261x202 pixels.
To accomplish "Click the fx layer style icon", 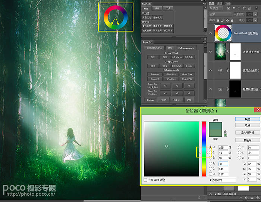I will pyautogui.click(x=246, y=198).
